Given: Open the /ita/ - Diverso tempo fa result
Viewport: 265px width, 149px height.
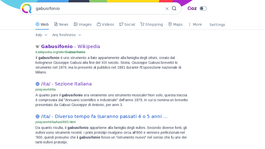Looking at the screenshot, I should pyautogui.click(x=104, y=116).
